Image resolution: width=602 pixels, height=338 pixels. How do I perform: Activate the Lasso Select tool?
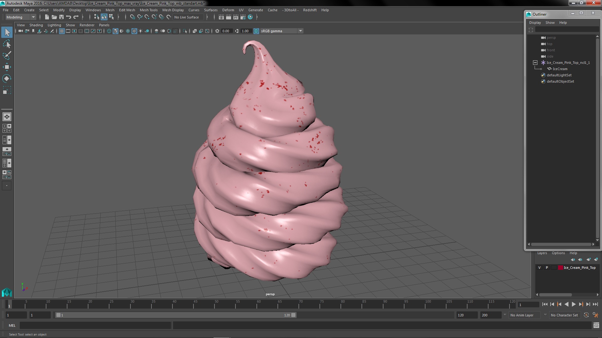tap(7, 44)
